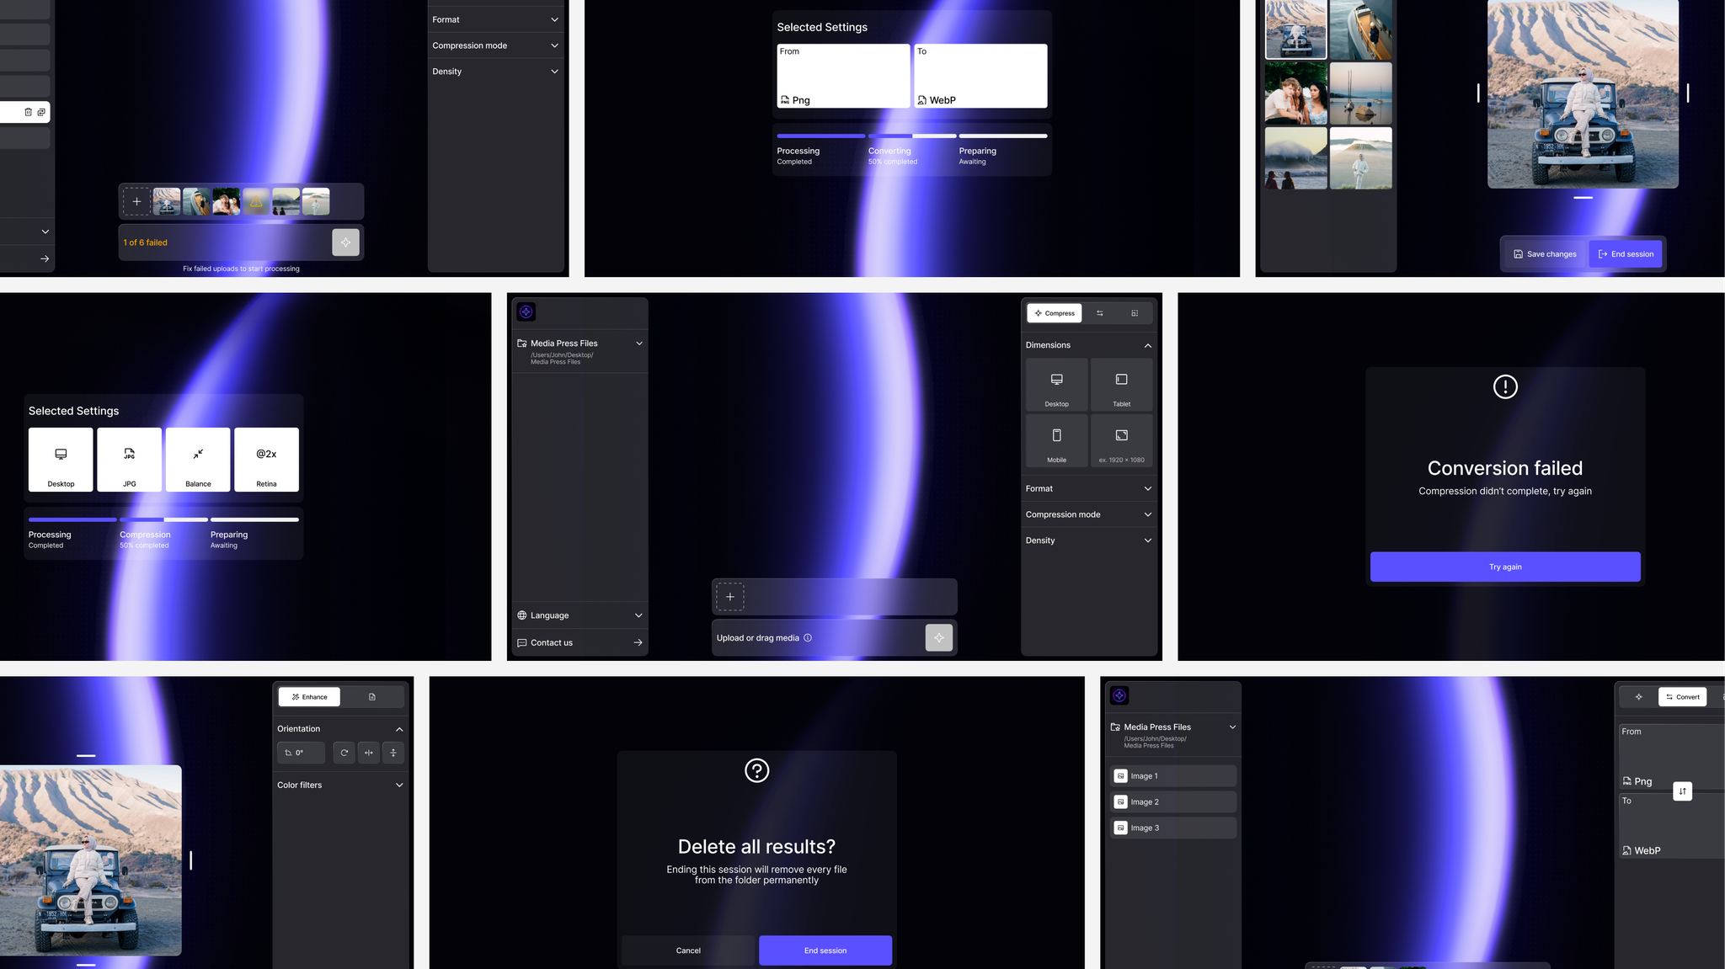Collapse the Dimensions section

coord(1147,346)
